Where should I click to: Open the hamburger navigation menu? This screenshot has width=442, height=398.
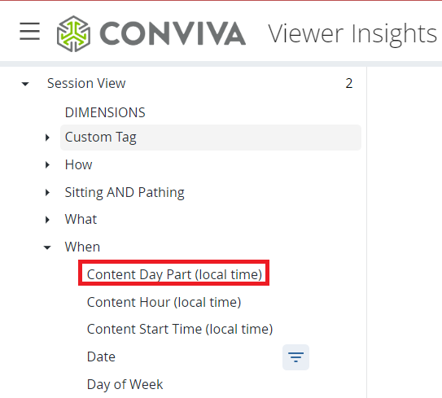29,31
